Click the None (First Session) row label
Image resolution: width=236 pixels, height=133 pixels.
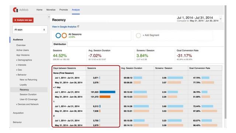pyautogui.click(x=63, y=73)
